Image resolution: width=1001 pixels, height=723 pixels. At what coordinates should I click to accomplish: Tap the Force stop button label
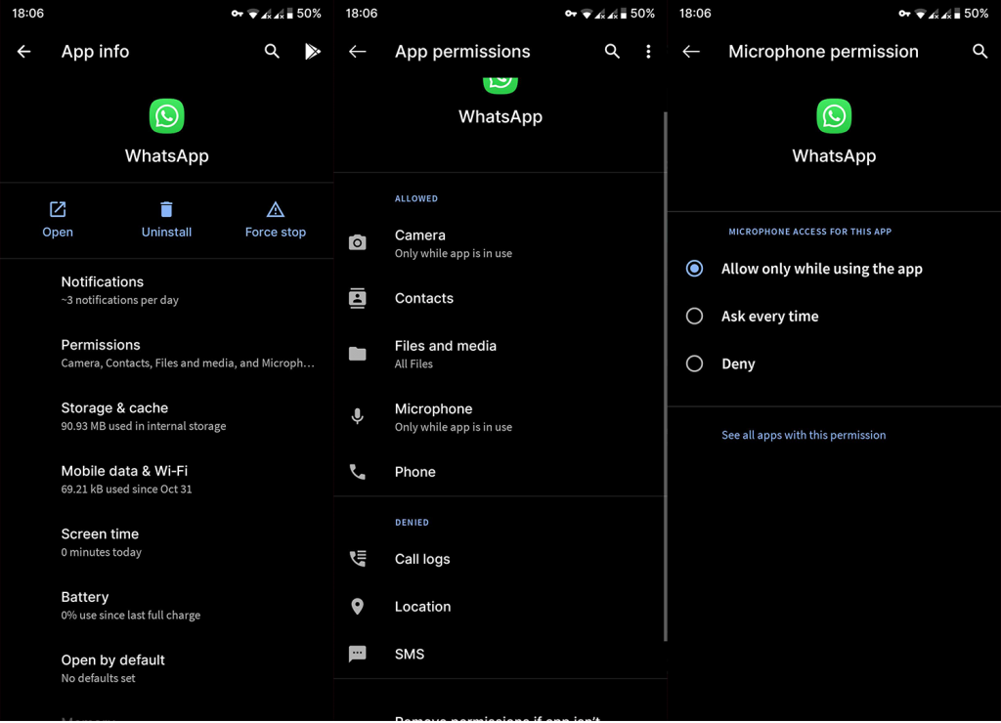tap(275, 233)
